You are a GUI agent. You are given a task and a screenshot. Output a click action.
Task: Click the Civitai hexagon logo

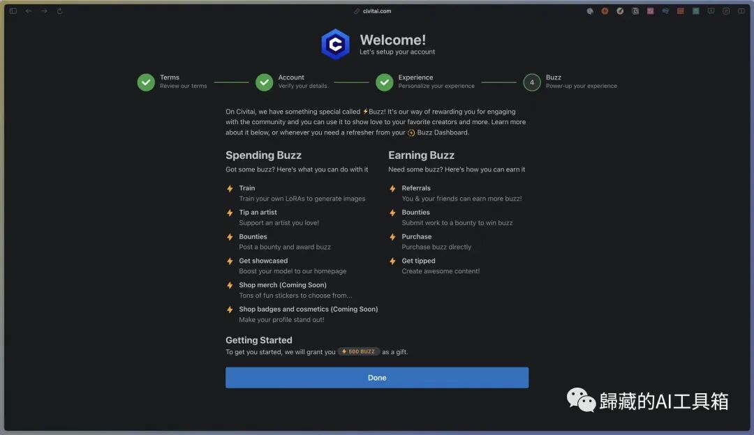pos(335,44)
